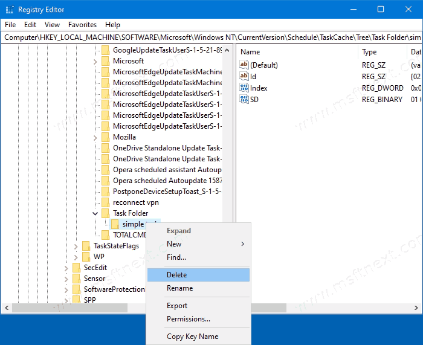Choose Delete from the context menu
This screenshot has height=345, width=423.
(x=176, y=275)
